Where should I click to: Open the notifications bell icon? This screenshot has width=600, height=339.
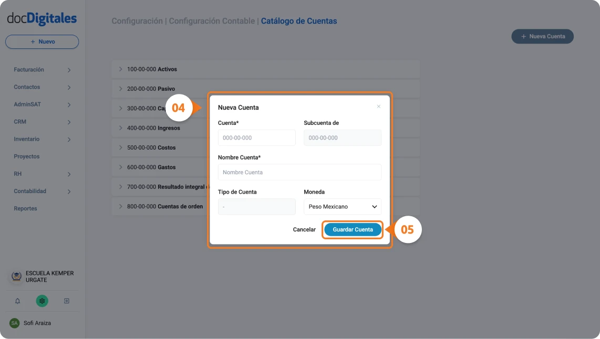(x=17, y=301)
